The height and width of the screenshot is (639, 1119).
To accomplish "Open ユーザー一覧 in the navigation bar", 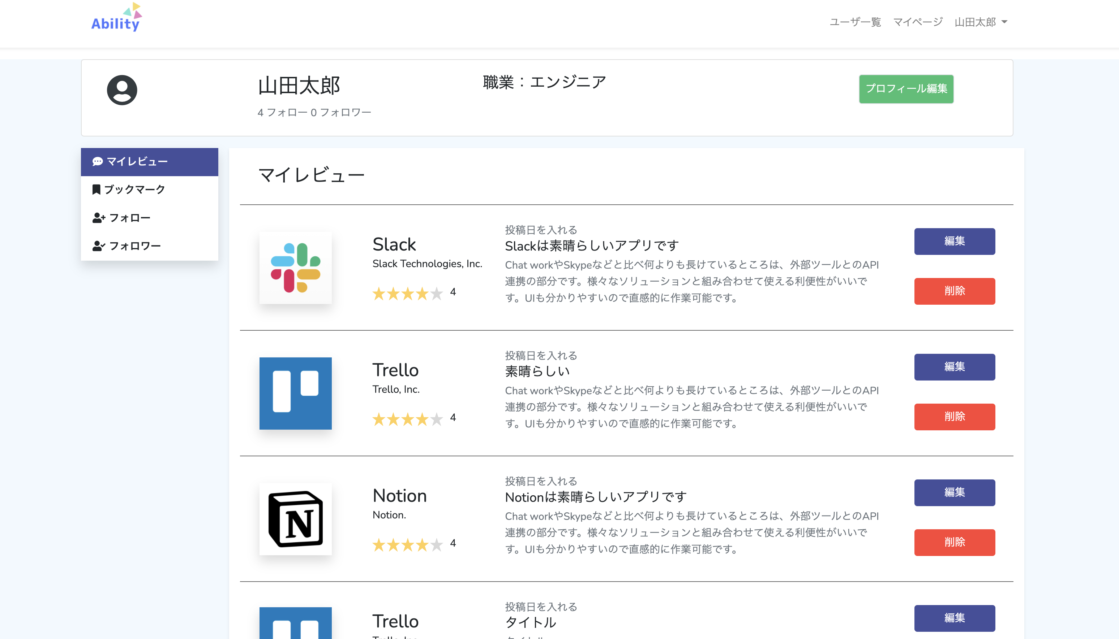I will [855, 22].
